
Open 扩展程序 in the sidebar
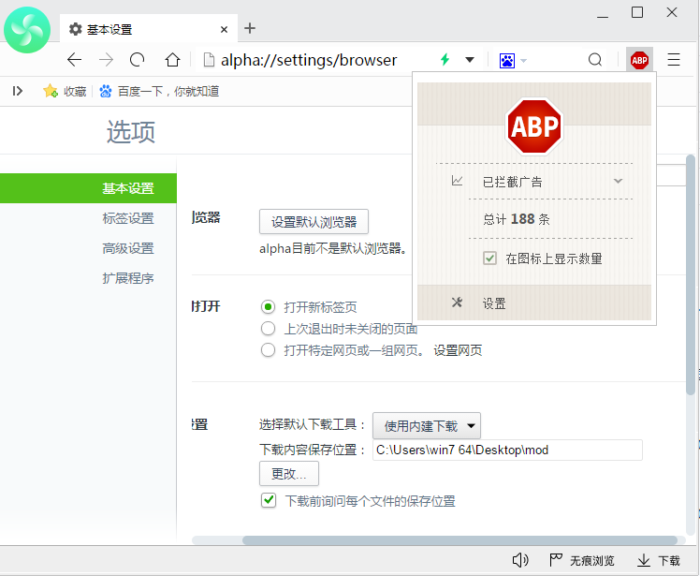pos(128,278)
